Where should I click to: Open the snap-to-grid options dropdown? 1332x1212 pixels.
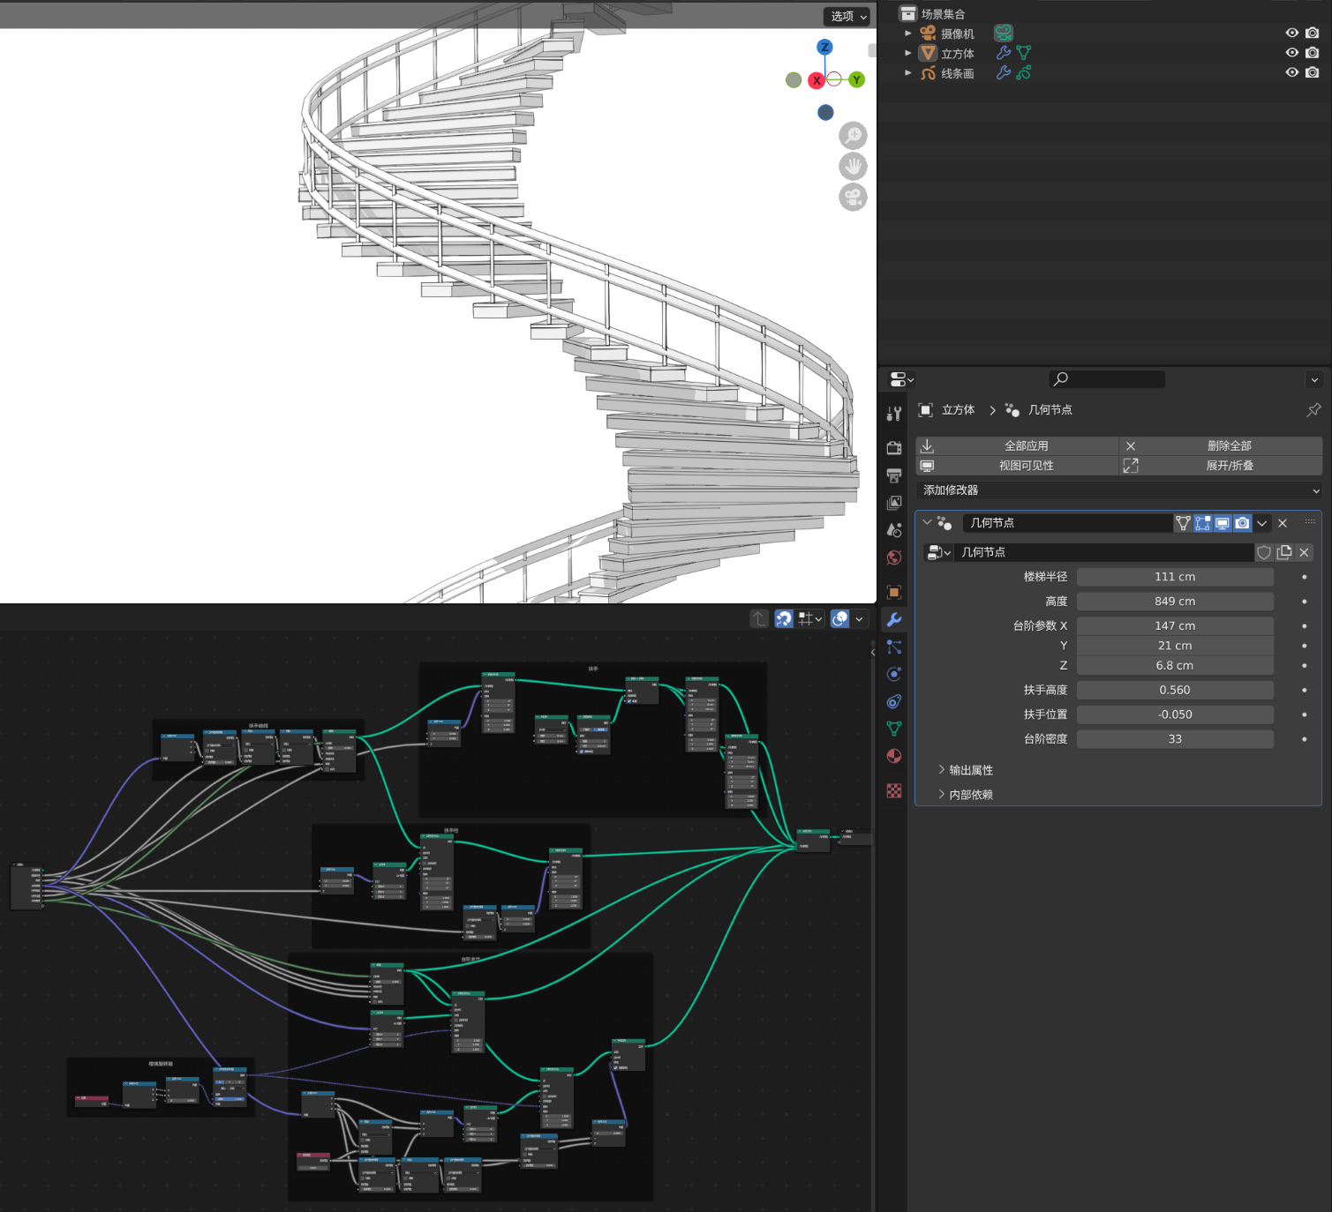click(810, 619)
